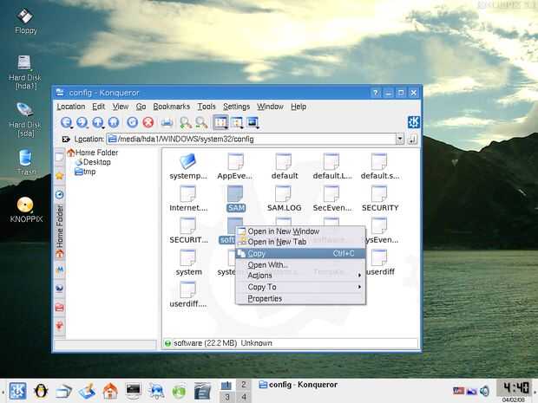Click the Trash icon on desktop

pos(25,159)
